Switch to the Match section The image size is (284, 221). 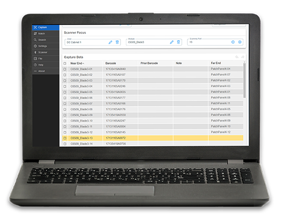tap(42, 34)
